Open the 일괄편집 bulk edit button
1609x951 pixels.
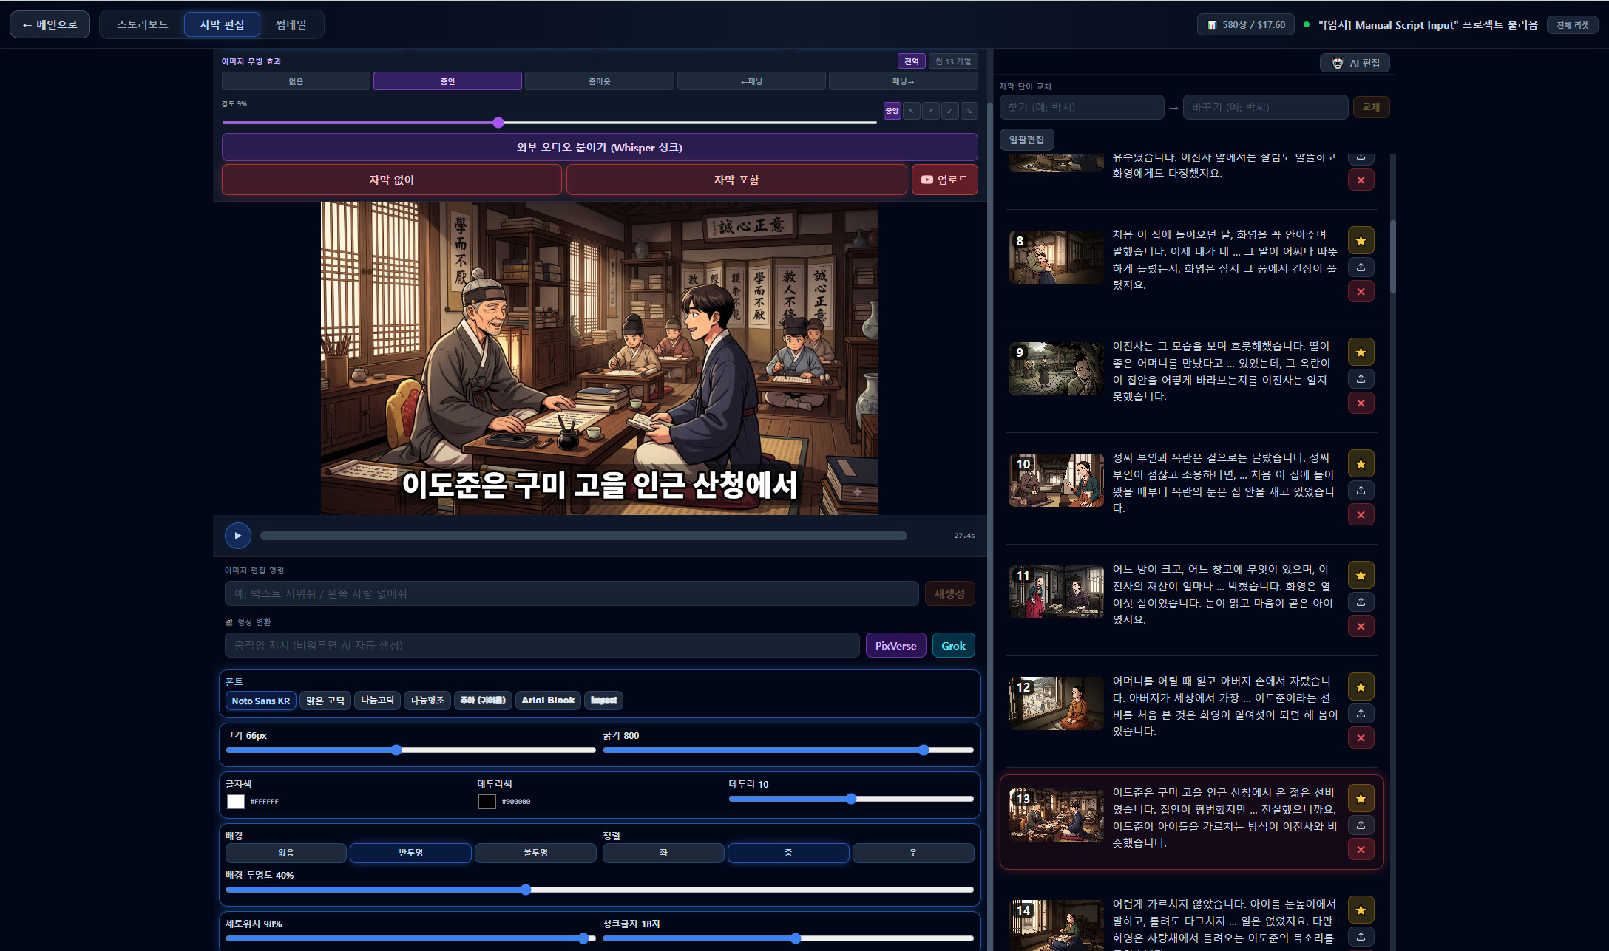(x=1026, y=140)
